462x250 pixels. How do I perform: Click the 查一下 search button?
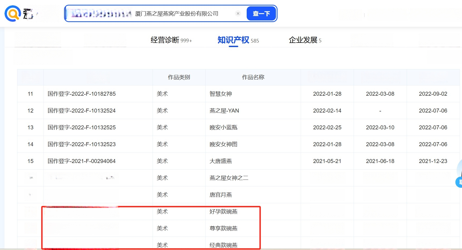tap(261, 13)
